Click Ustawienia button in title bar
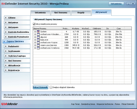The width and height of the screenshot is (137, 109). tap(116, 4)
